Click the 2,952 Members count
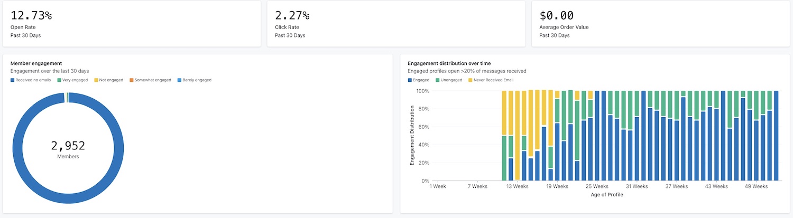Viewport: 793px width, 218px height. [68, 146]
